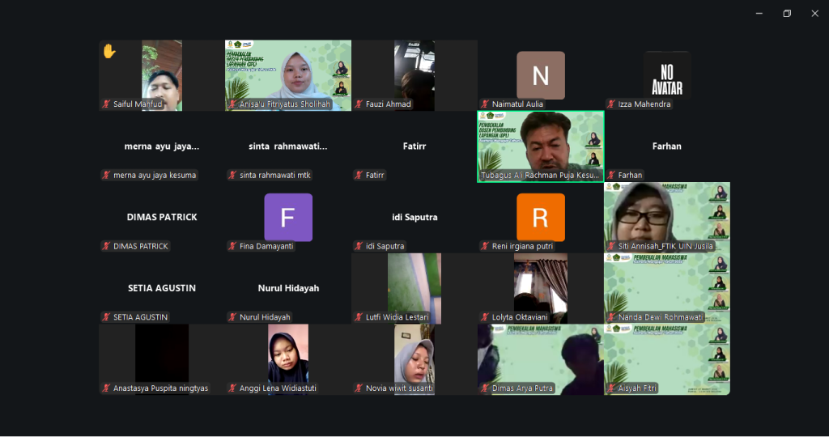Click the muted mic icon beside Farhan

coord(611,176)
